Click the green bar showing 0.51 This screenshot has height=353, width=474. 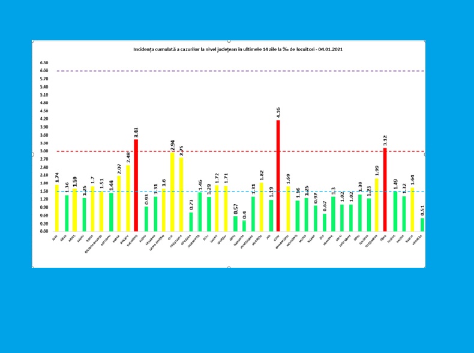click(x=422, y=224)
